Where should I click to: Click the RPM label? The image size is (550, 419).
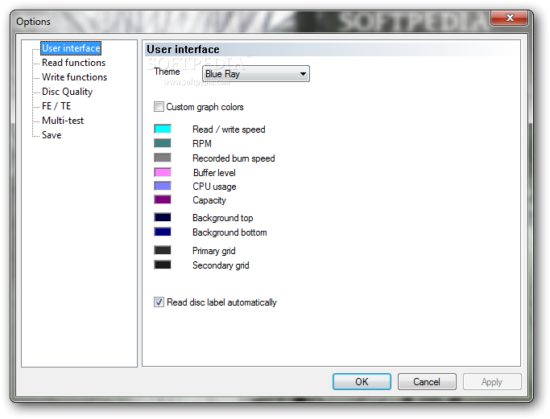coord(202,144)
